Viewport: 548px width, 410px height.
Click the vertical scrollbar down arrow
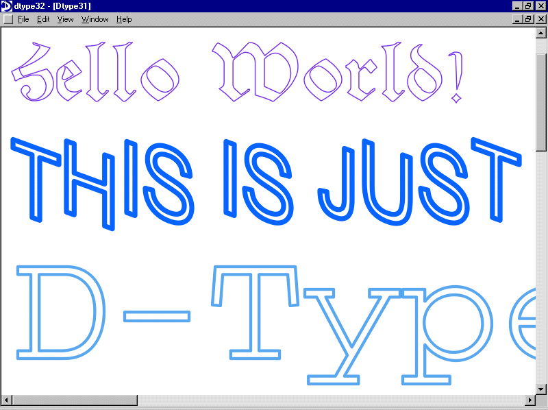[x=541, y=389]
